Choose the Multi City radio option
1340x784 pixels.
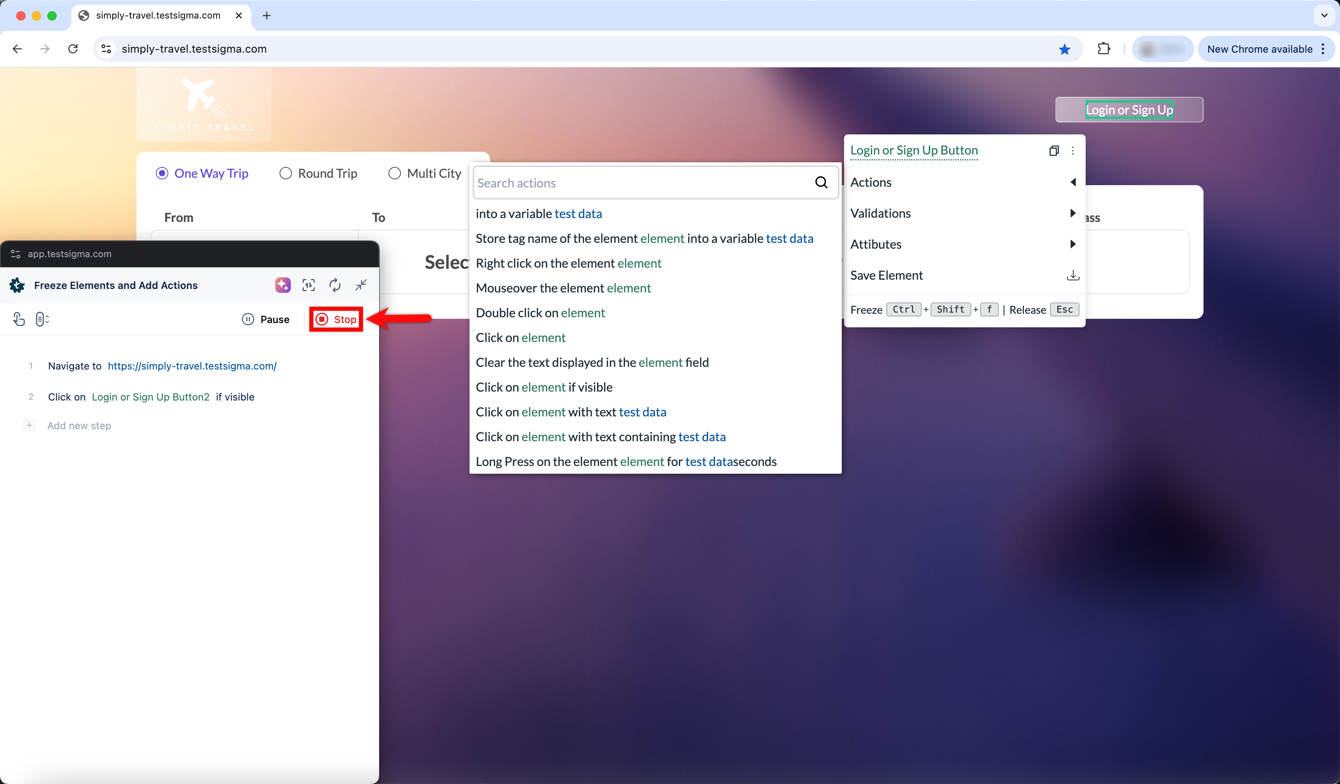point(395,174)
